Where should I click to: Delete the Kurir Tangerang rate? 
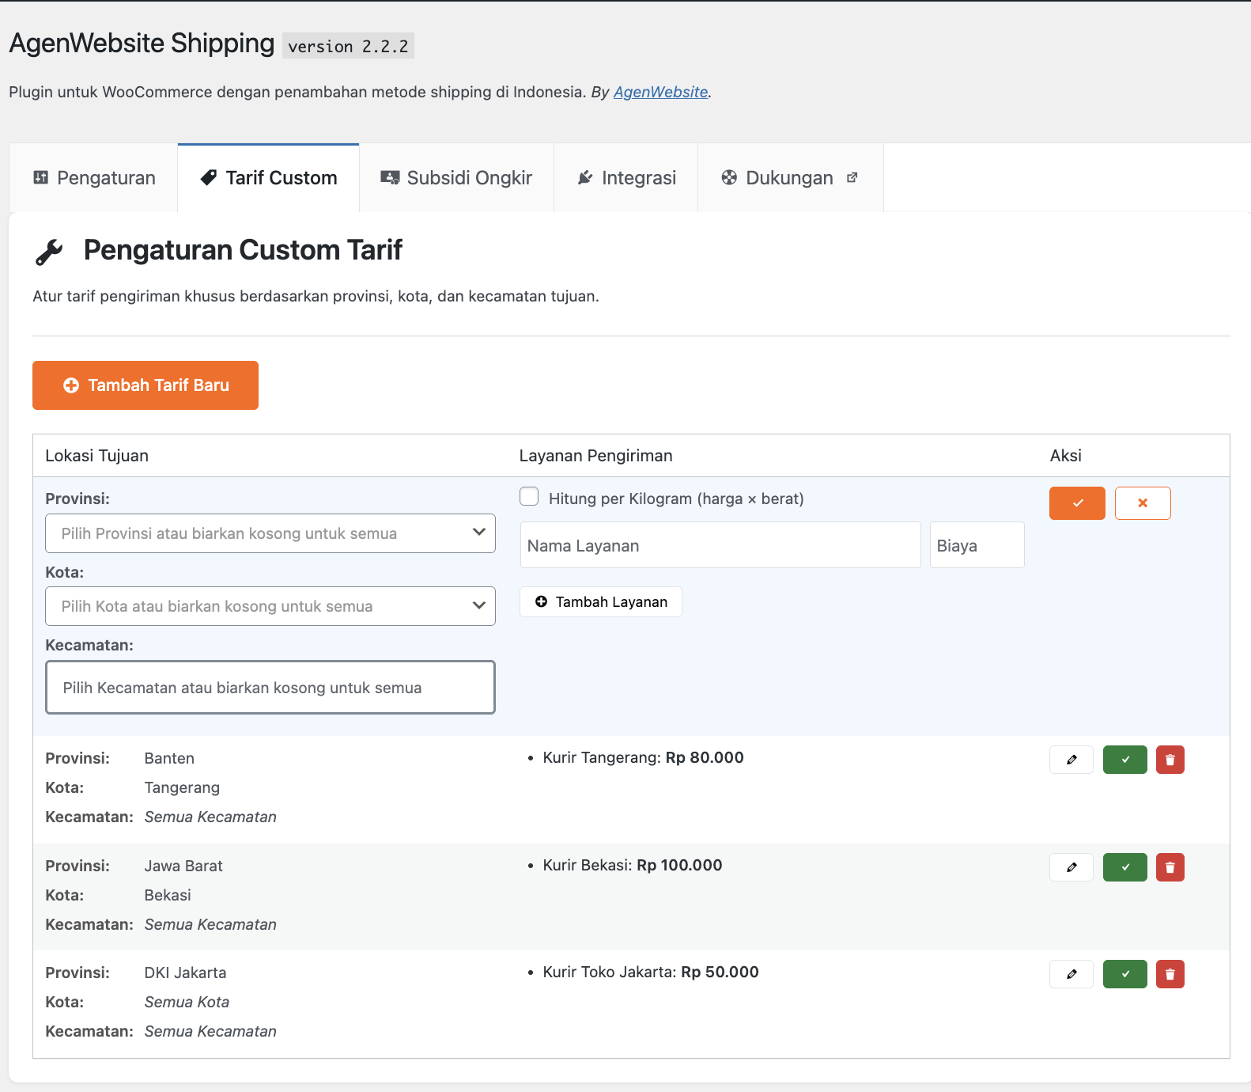[1170, 760]
